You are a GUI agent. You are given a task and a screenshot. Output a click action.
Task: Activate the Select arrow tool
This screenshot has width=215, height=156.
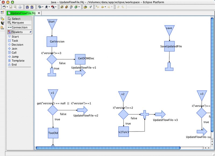pyautogui.click(x=16, y=19)
